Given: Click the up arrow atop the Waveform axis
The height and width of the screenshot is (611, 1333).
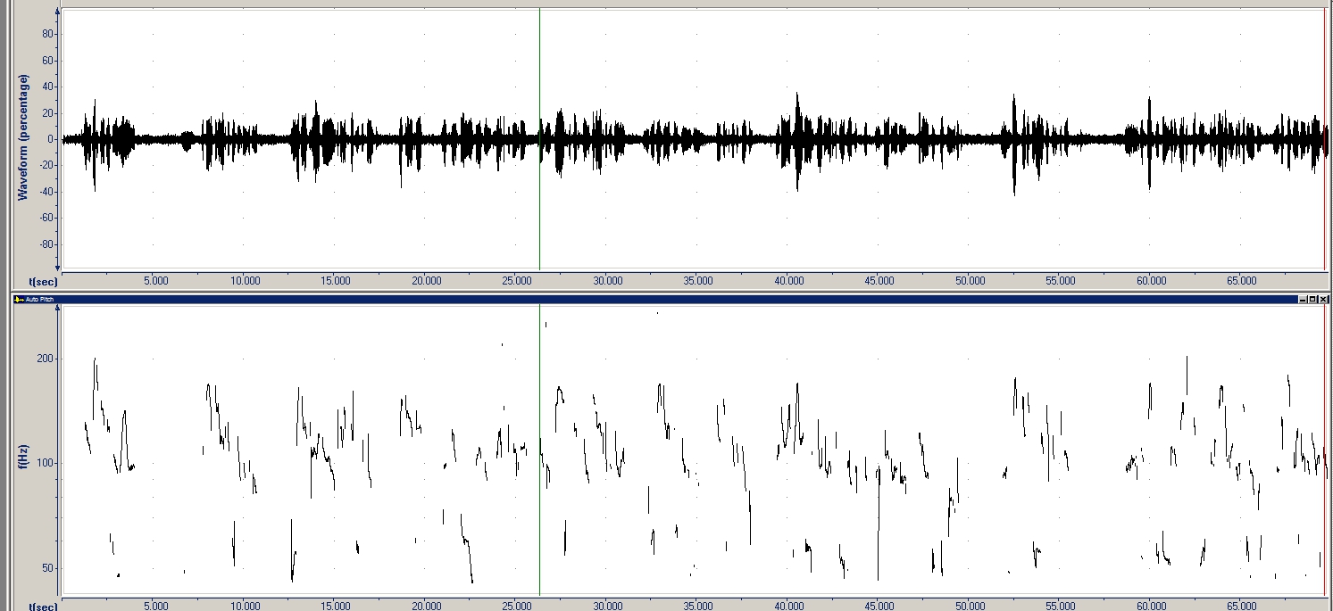Looking at the screenshot, I should coord(58,13).
